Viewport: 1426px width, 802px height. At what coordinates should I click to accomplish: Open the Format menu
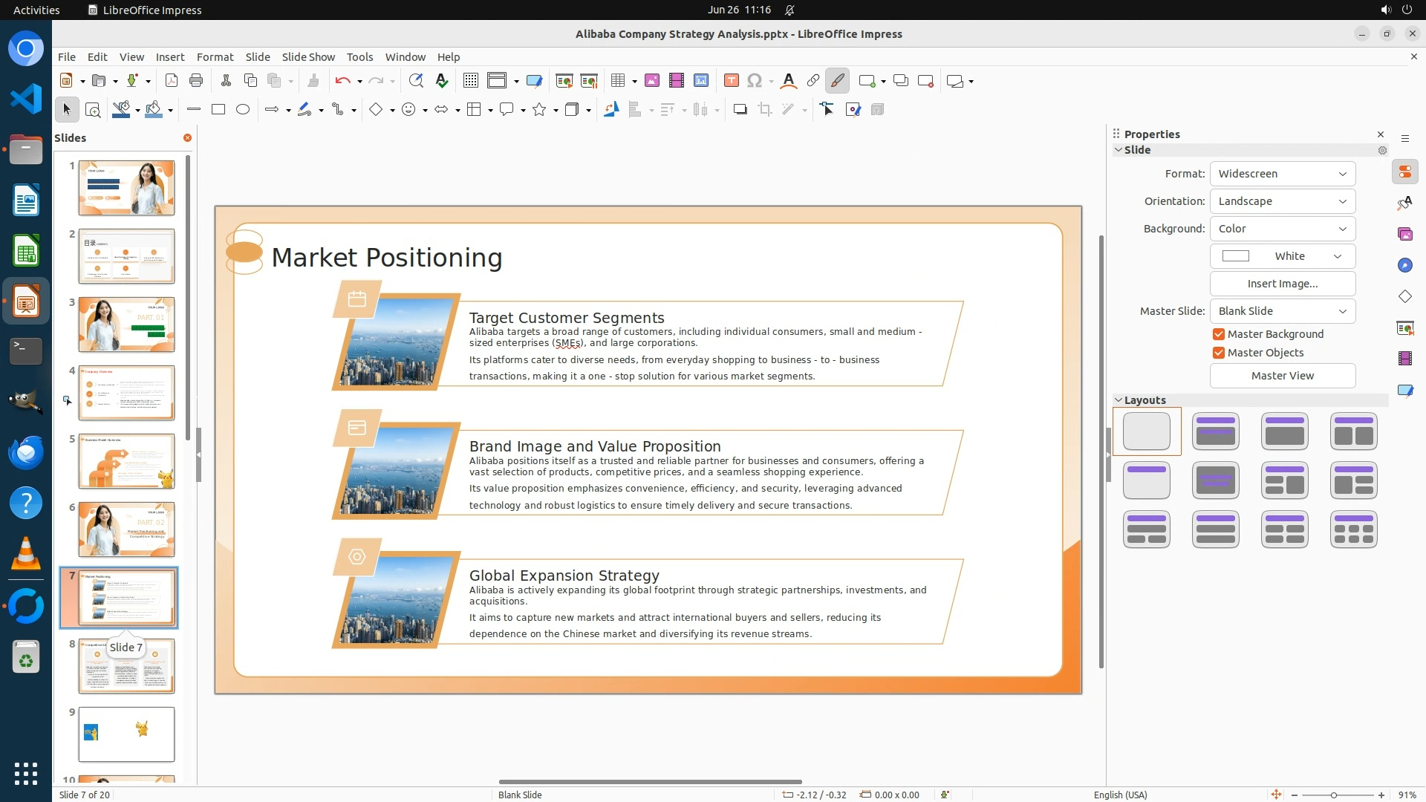click(215, 57)
